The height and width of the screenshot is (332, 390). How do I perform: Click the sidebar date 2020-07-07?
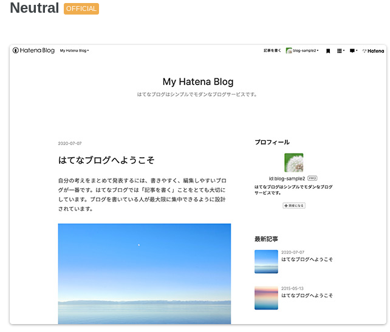click(x=293, y=252)
